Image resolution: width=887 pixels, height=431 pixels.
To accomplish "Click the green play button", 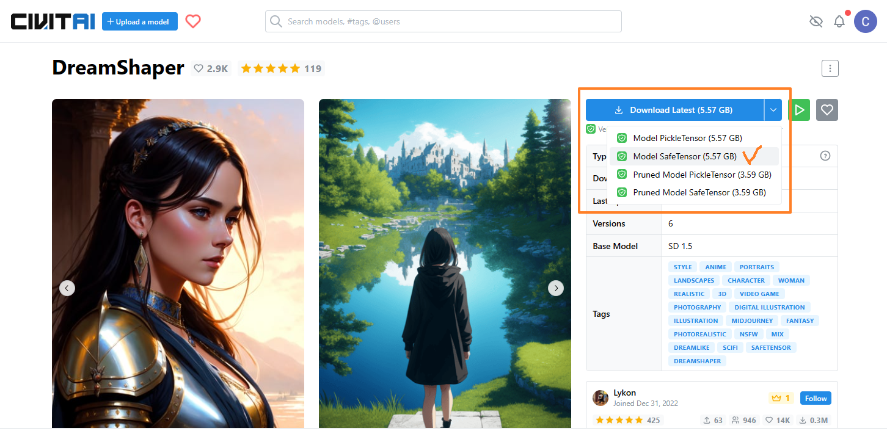I will [x=799, y=110].
